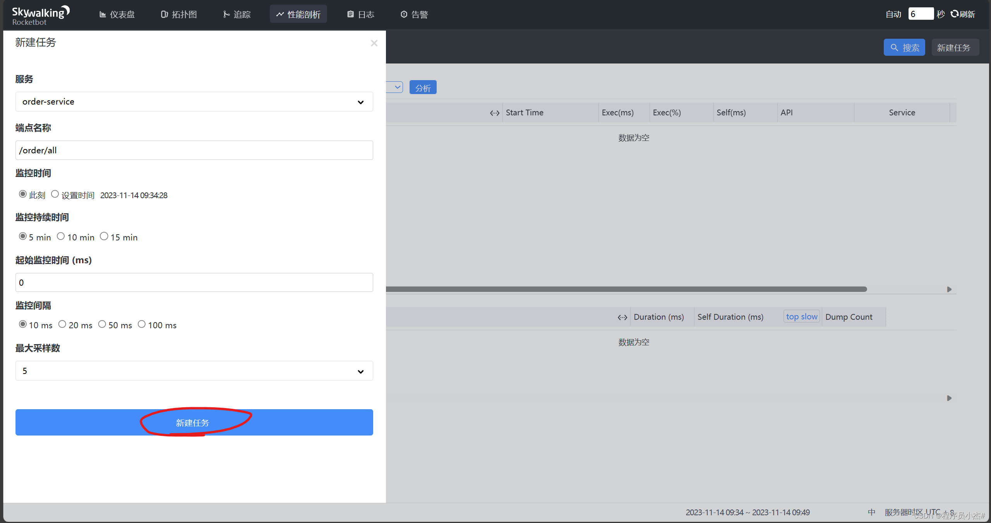Click the 服务器时区 UTC timezone setting
This screenshot has width=991, height=523.
coord(920,512)
